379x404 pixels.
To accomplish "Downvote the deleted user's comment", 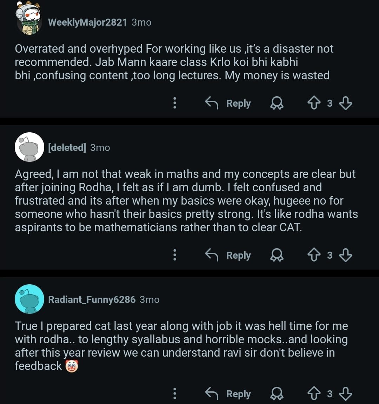I will click(346, 255).
